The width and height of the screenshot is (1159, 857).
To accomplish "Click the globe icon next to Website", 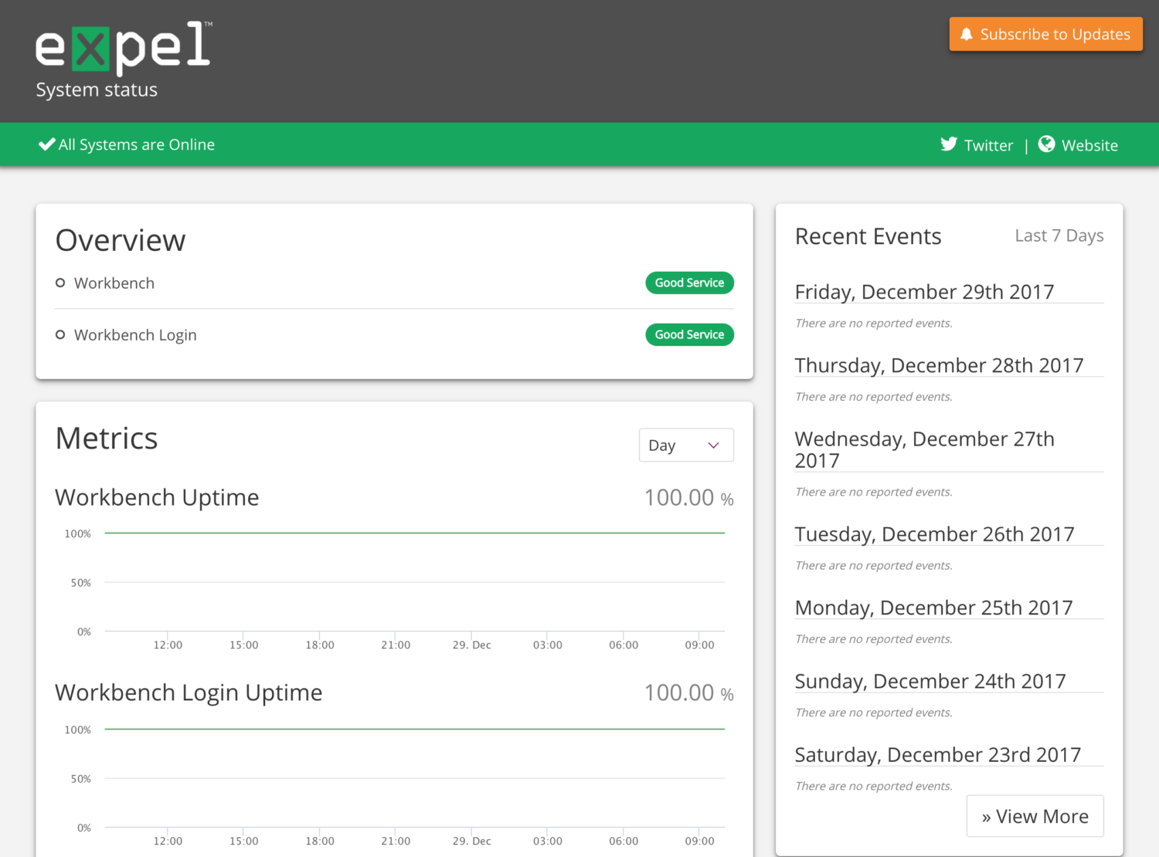I will (1046, 144).
